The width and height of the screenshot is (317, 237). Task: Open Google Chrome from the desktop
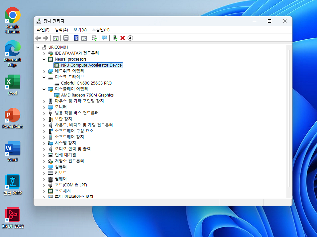13,20
